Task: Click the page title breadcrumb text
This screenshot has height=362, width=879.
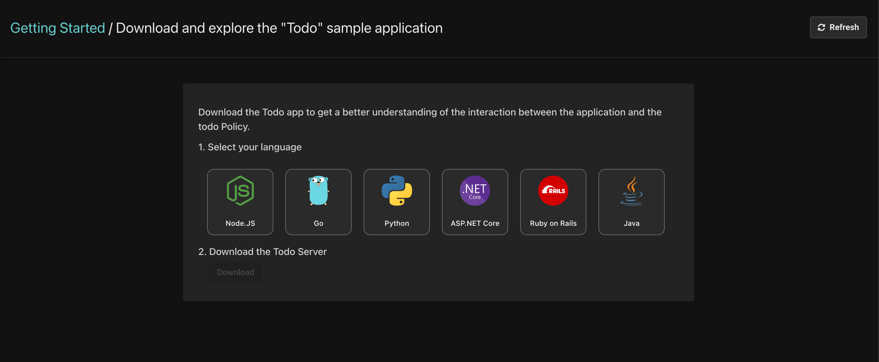Action: click(x=279, y=28)
